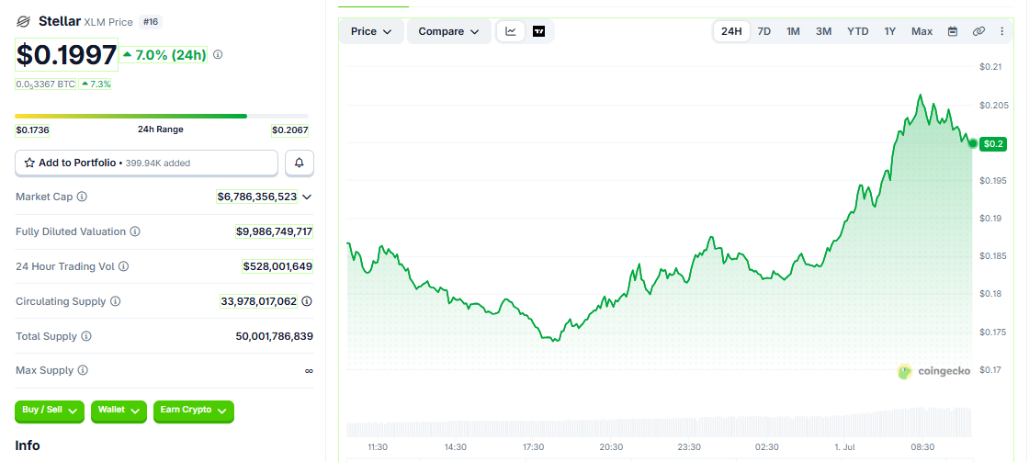Switch to the line chart view icon

[x=511, y=31]
